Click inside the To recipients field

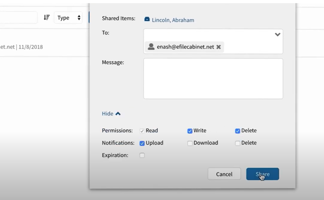[x=213, y=41]
